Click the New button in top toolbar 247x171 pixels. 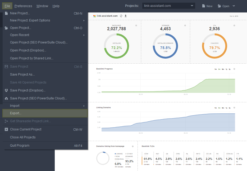(x=207, y=6)
